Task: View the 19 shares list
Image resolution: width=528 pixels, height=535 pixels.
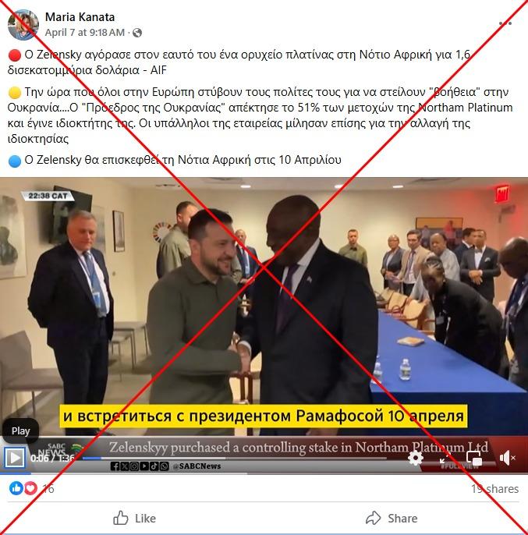Action: pos(495,489)
